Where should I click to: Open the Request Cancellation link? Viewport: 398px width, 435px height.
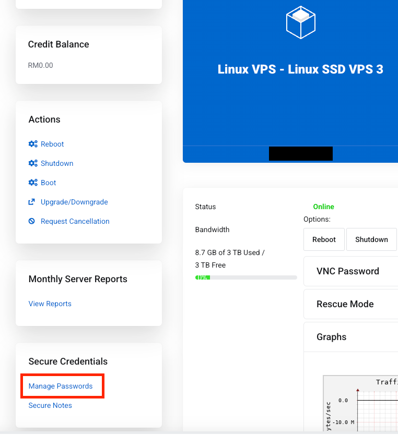pyautogui.click(x=75, y=221)
